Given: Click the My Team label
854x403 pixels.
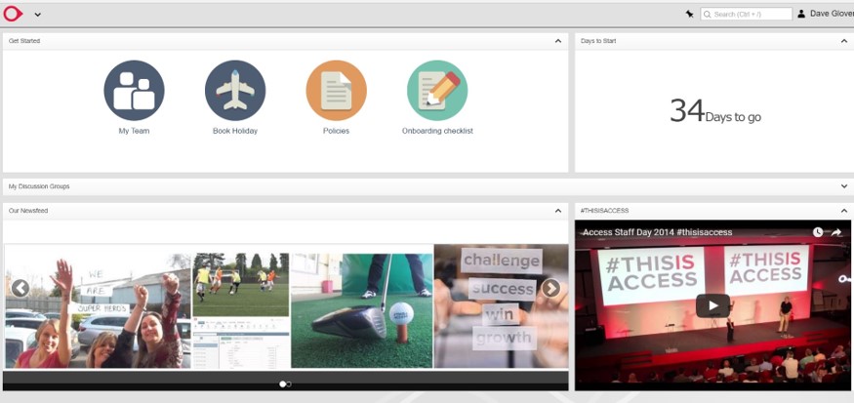Looking at the screenshot, I should point(134,132).
